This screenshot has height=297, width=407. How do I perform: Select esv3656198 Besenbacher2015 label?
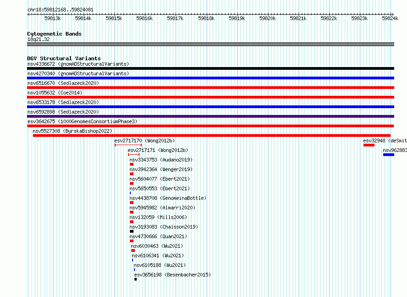(172, 275)
